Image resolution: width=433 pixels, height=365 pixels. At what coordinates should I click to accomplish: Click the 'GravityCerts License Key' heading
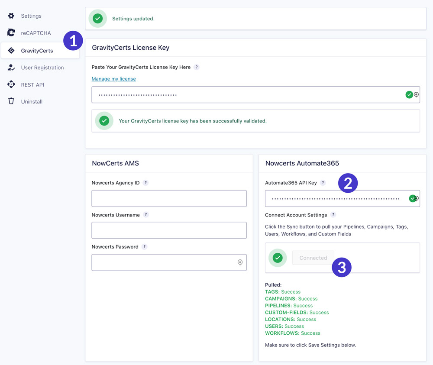click(131, 48)
